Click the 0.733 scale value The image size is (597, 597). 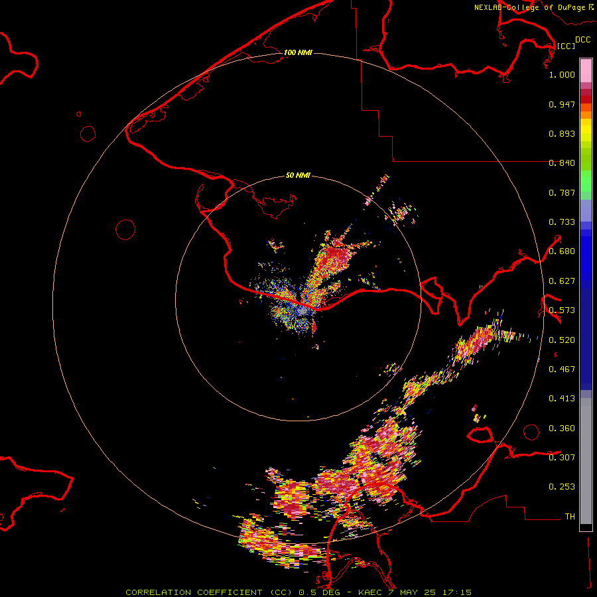(562, 222)
